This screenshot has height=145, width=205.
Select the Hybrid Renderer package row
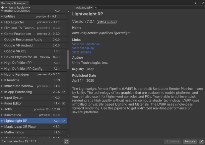click(34, 74)
